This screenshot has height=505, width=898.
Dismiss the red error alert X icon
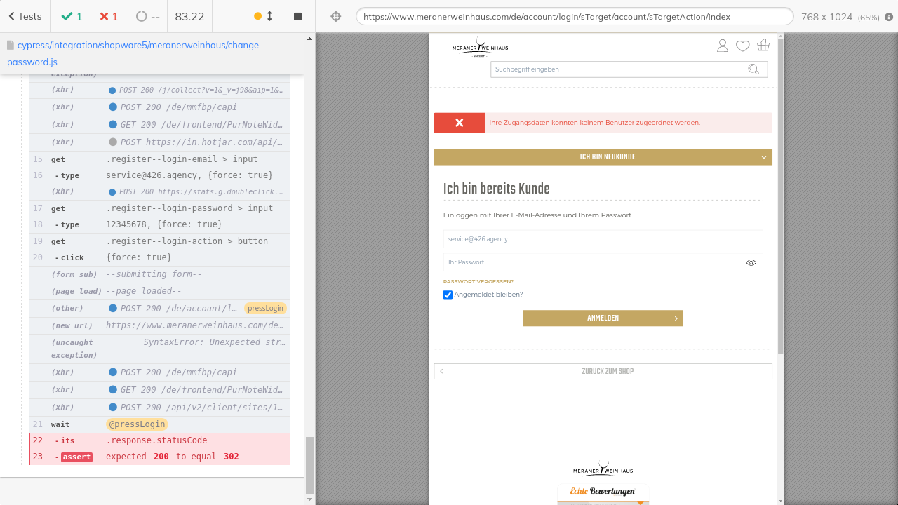pyautogui.click(x=459, y=123)
